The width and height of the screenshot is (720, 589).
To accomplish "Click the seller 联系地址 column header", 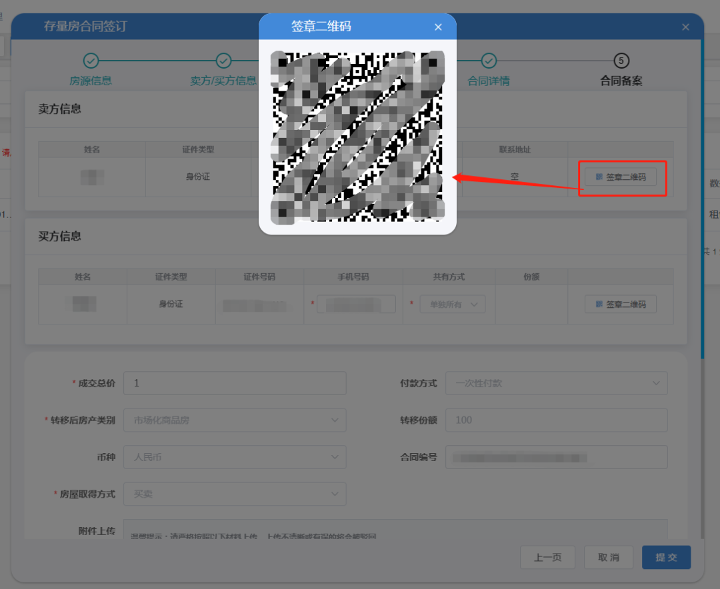I will tap(515, 150).
